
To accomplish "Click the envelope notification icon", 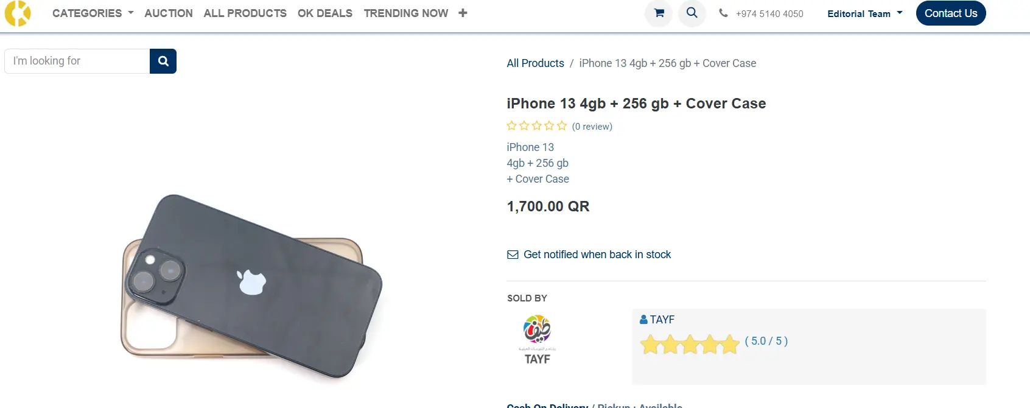I will pos(513,255).
